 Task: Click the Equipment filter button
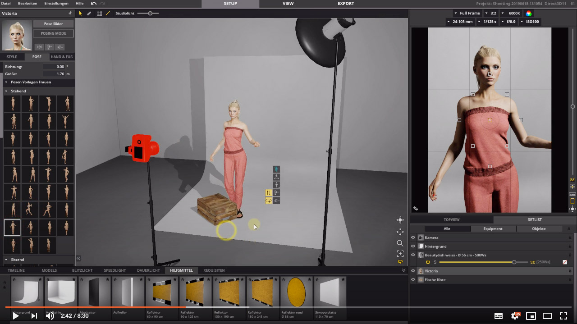(493, 228)
